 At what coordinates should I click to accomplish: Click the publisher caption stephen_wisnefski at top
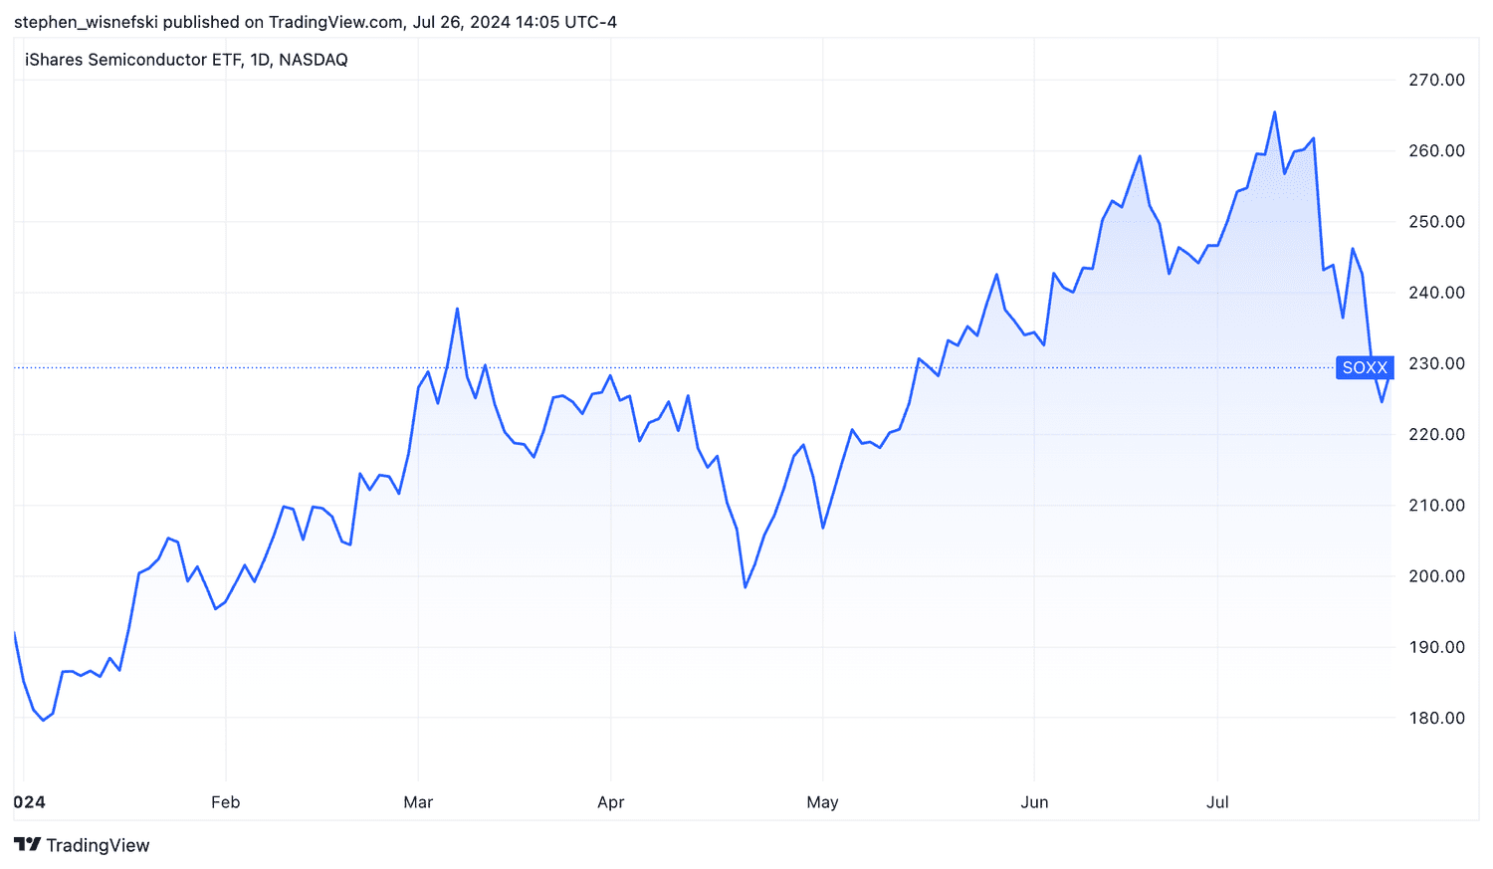tap(316, 22)
